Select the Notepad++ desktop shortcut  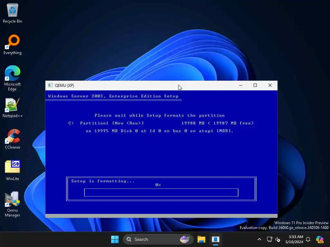coord(13,107)
